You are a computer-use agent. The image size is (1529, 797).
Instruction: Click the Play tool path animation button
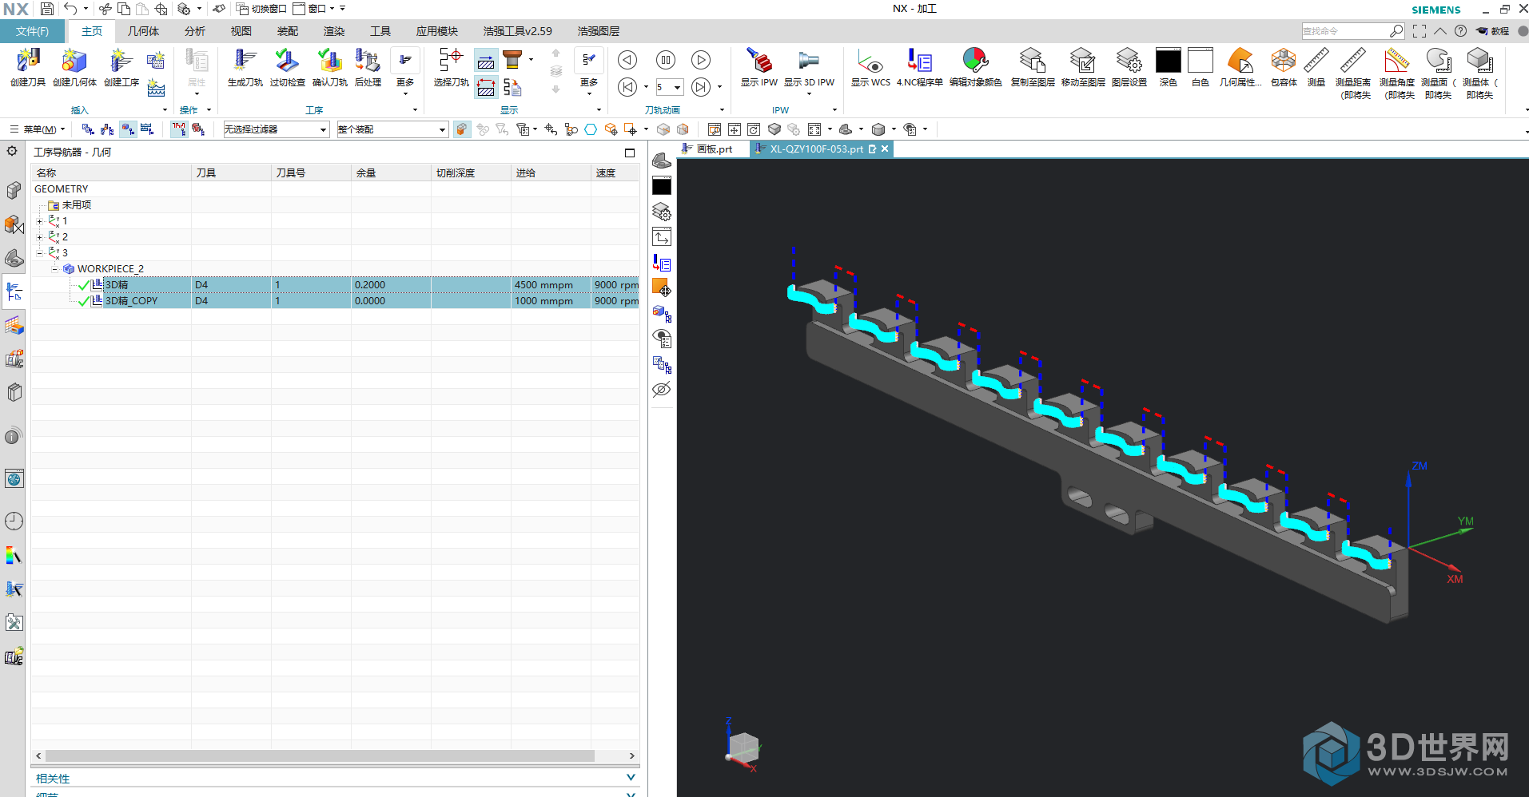click(x=701, y=60)
